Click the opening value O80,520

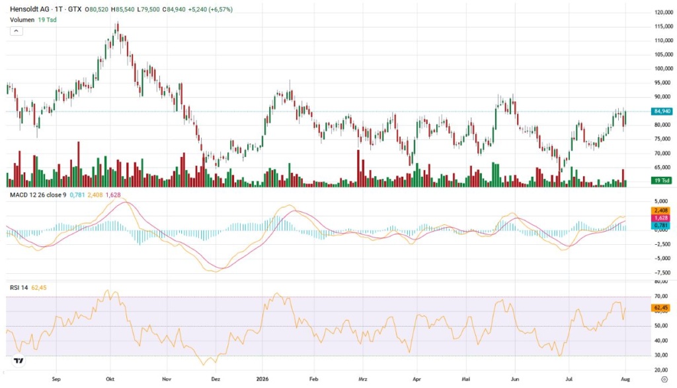point(97,9)
